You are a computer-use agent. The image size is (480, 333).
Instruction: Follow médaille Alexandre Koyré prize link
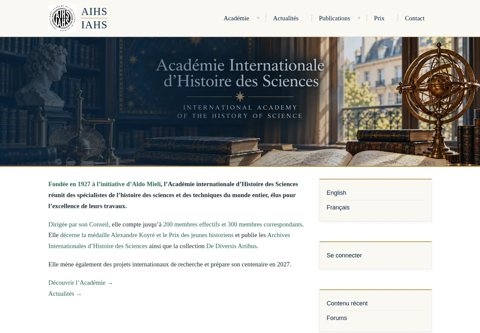[147, 235]
